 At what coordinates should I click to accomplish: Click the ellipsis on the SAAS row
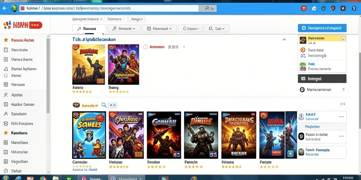point(341,117)
